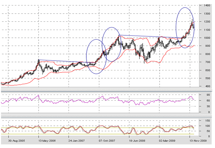Image resolution: width=215 pixels, height=148 pixels.
Task: Select the 1300 price axis value
Action: click(207, 14)
